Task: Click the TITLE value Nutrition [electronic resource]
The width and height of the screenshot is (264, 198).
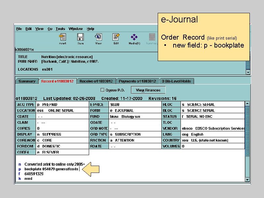Action: click(67, 57)
